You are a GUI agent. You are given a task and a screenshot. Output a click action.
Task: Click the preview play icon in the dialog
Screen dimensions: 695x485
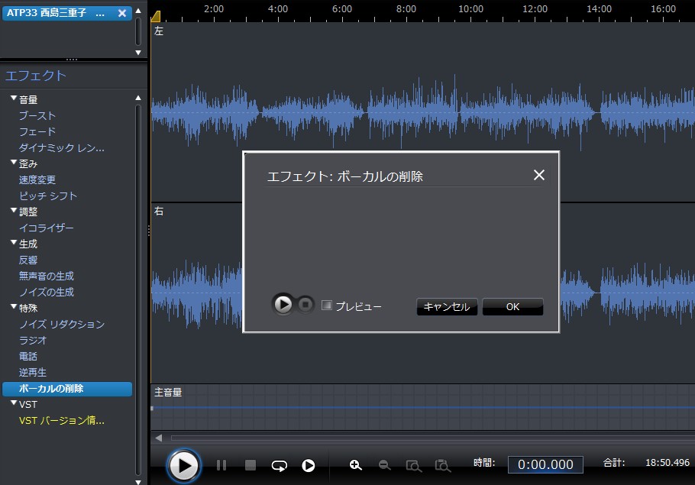pyautogui.click(x=283, y=305)
